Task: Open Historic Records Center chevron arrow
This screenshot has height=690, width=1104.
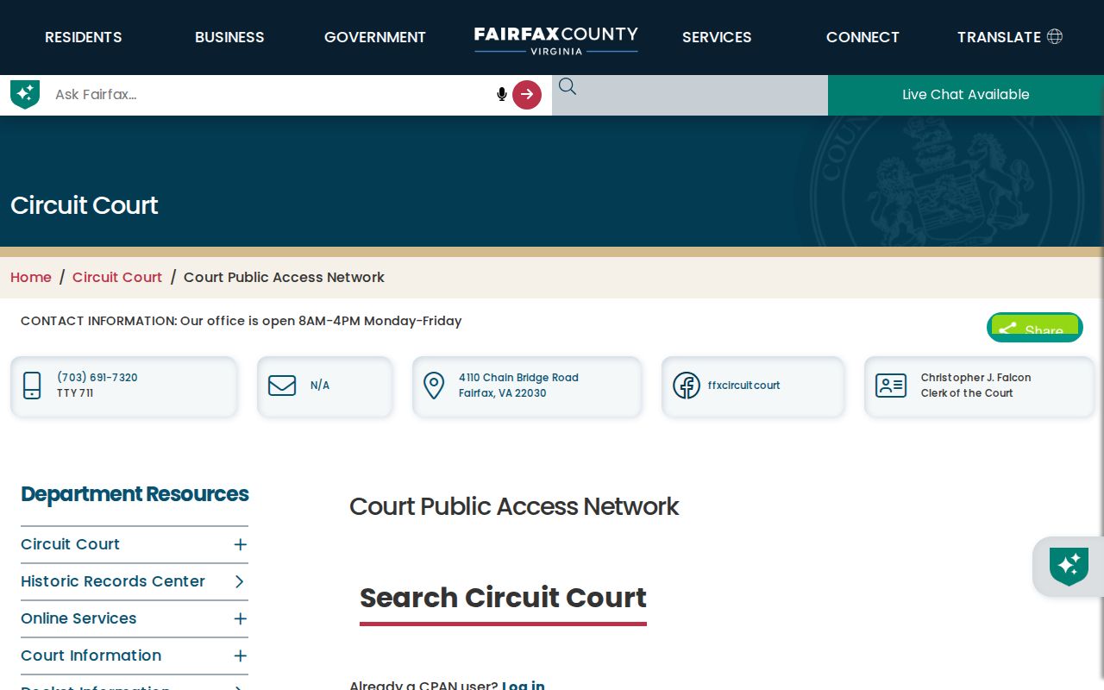Action: (240, 581)
